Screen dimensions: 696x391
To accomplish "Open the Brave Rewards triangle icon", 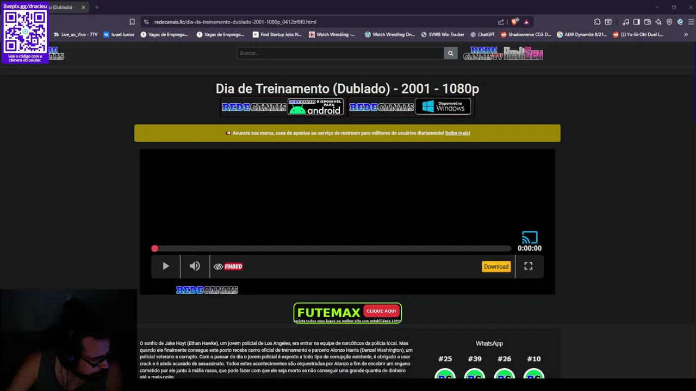I will tap(526, 22).
